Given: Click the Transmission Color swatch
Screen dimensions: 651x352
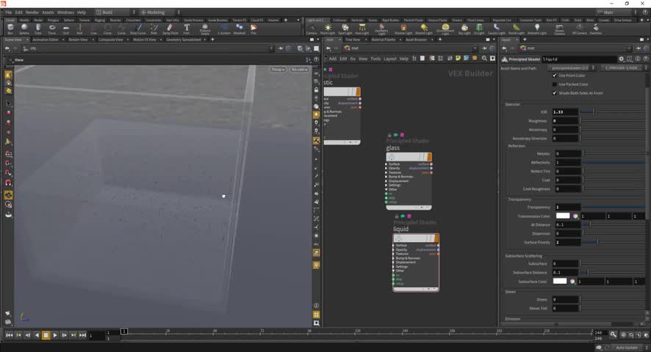Looking at the screenshot, I should click(x=561, y=216).
